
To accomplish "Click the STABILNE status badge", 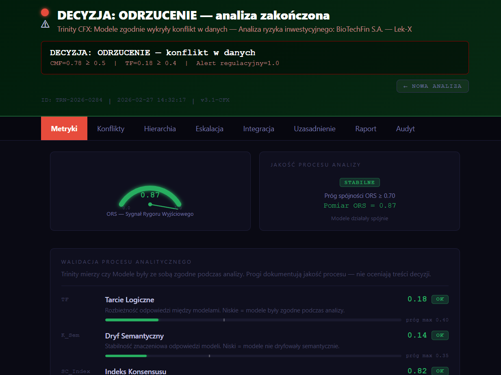I will click(360, 182).
